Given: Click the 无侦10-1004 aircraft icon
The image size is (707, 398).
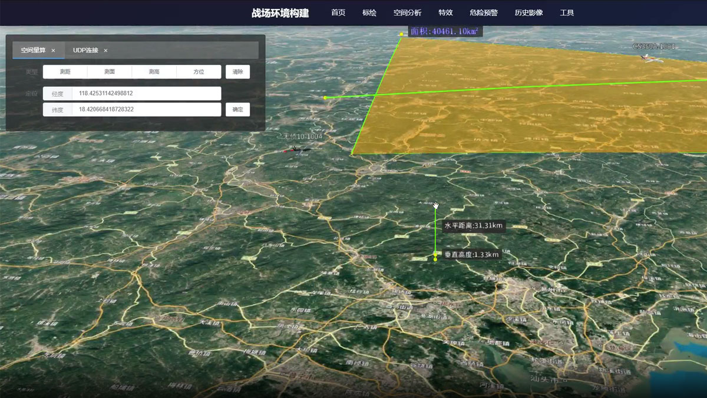Looking at the screenshot, I should click(298, 150).
